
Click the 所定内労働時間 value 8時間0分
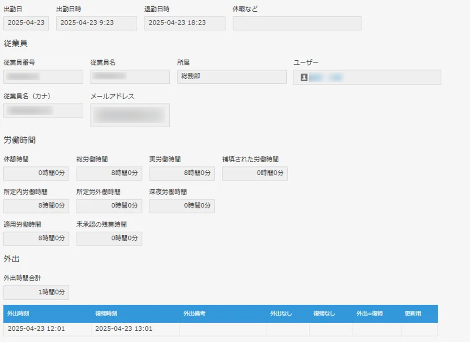coord(36,206)
